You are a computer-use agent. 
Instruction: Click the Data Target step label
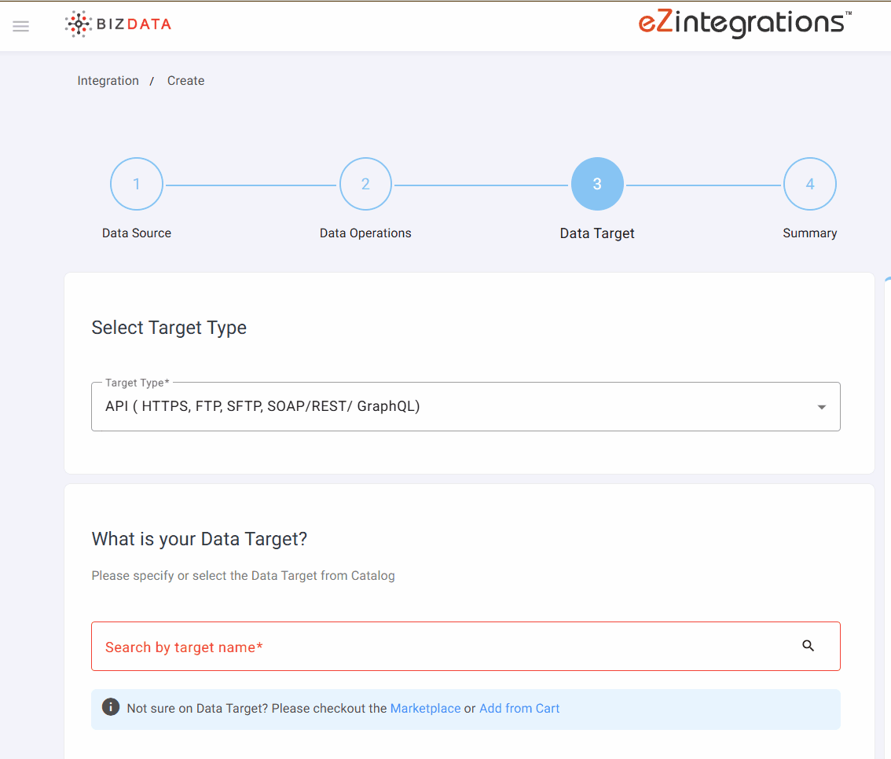[x=597, y=233]
